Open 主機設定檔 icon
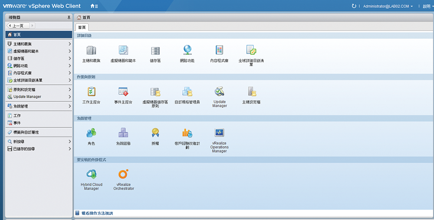434x220 pixels. pos(252,92)
